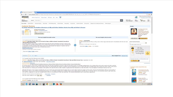Open the Buy a Kindle nav item
This screenshot has height=97, width=173.
coord(24,23)
